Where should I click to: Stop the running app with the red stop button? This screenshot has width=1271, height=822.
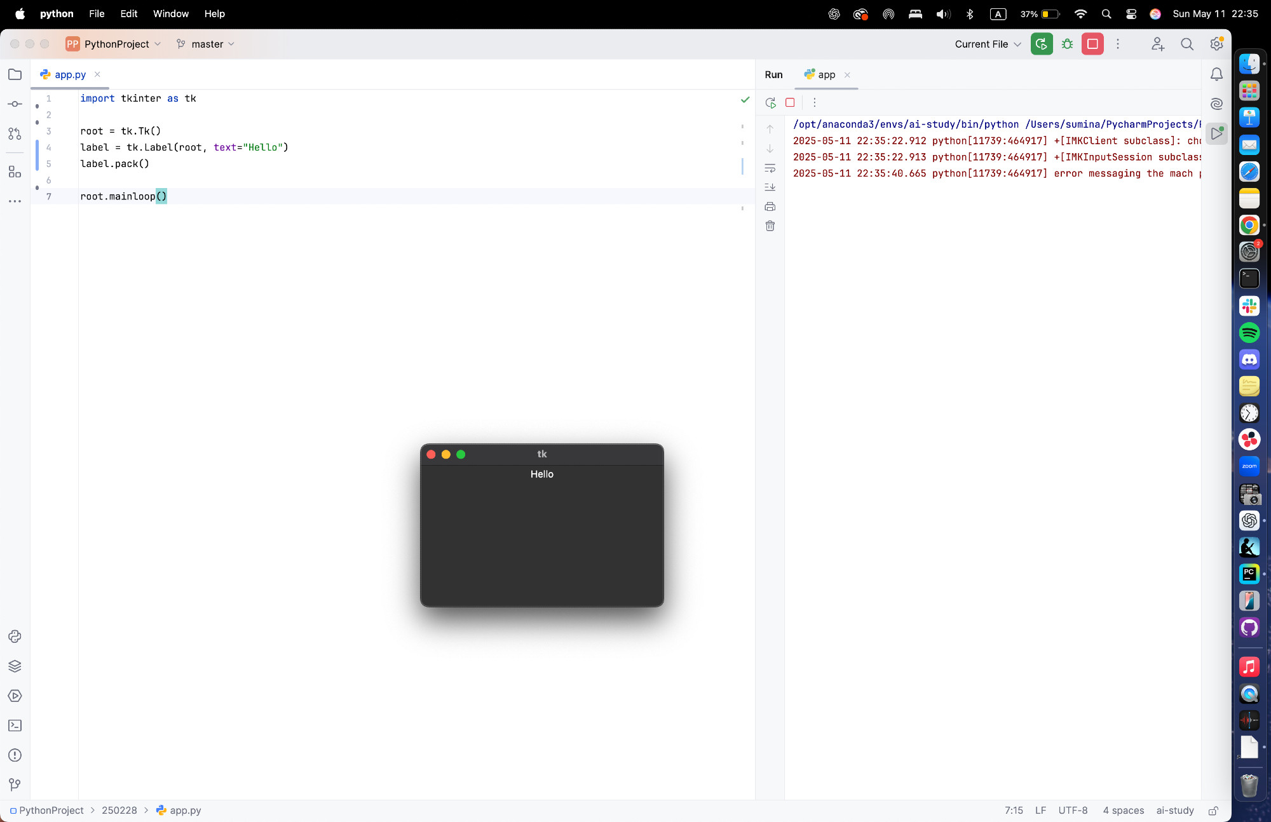point(1092,44)
